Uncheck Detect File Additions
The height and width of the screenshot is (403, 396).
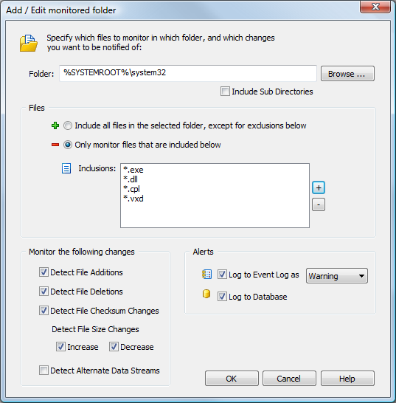coord(44,272)
